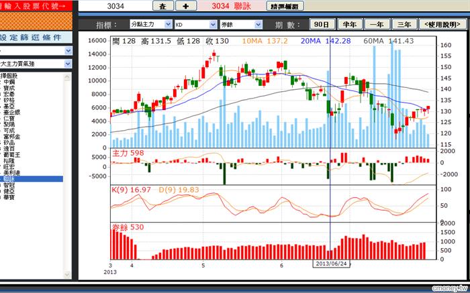
Task: Click the 查 search button
Action: coord(163,6)
